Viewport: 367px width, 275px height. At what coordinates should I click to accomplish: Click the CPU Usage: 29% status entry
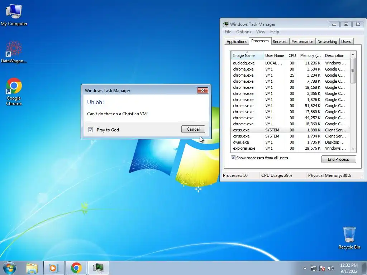pyautogui.click(x=277, y=175)
